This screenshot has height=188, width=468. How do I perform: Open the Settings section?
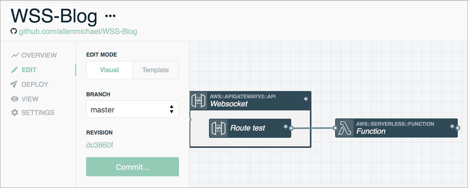pos(33,113)
